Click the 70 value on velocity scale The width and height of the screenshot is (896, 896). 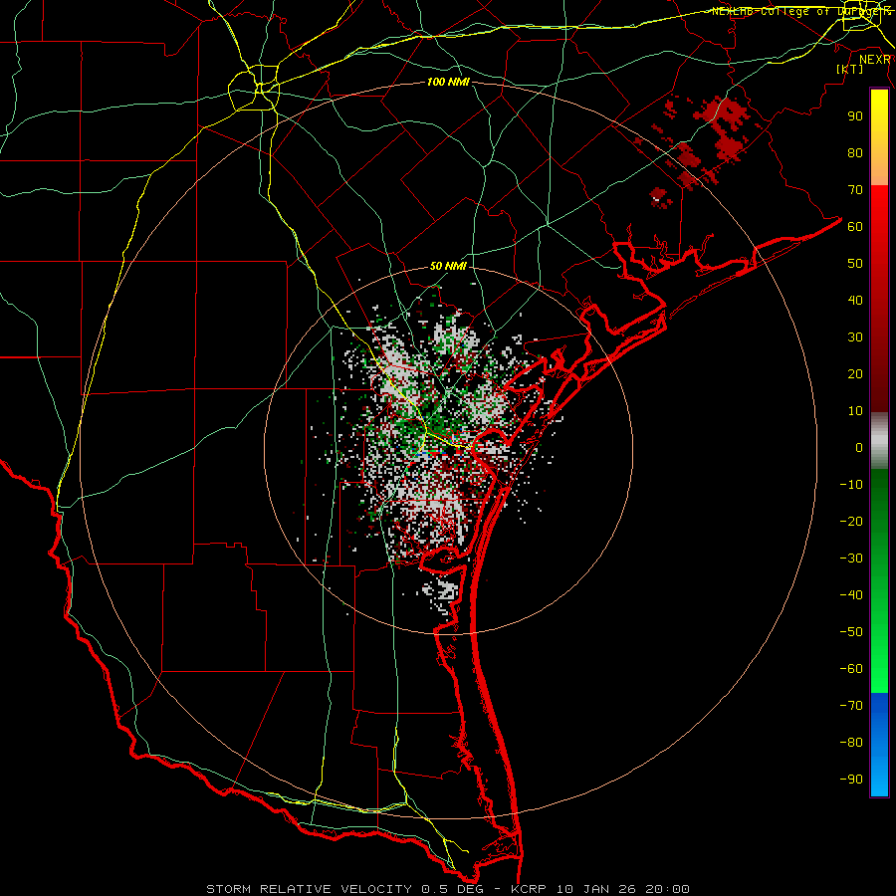[x=855, y=190]
